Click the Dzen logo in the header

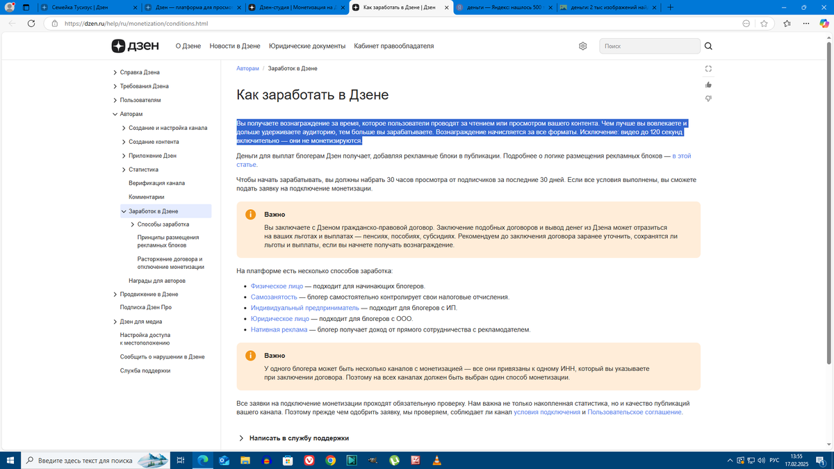135,46
